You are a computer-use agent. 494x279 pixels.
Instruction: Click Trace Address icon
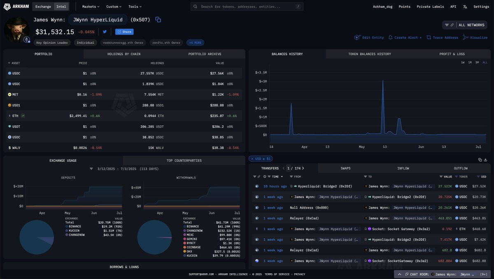coord(429,37)
